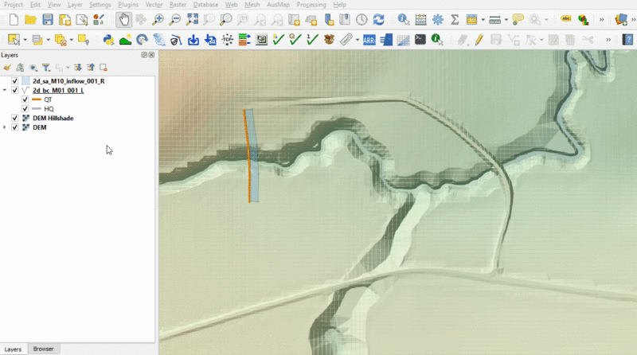Select the Pan Map hand tool
637x355 pixels.
tap(123, 20)
